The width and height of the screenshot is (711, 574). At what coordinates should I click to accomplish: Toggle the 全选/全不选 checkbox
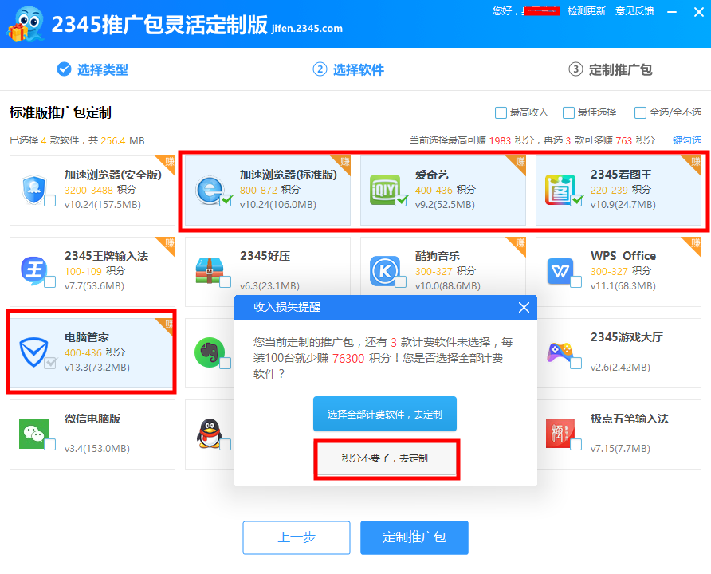pyautogui.click(x=640, y=112)
